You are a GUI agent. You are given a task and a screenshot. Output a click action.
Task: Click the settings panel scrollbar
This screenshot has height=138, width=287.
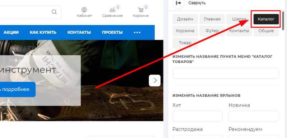(283, 20)
